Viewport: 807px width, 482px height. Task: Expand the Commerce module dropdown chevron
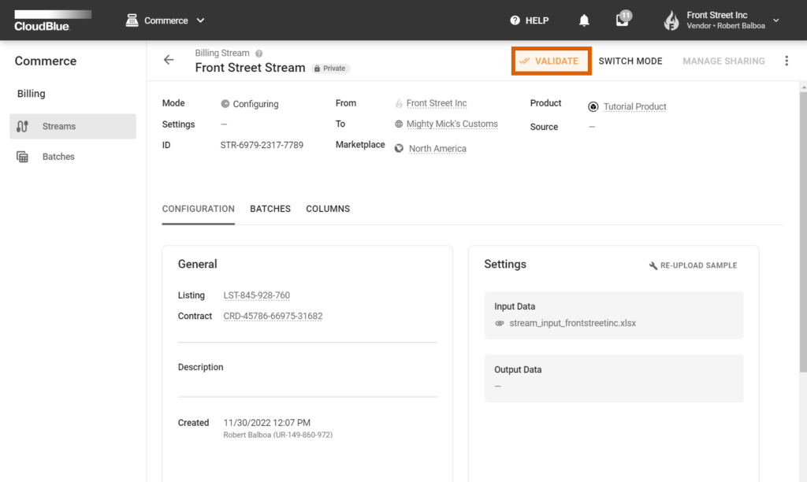201,20
